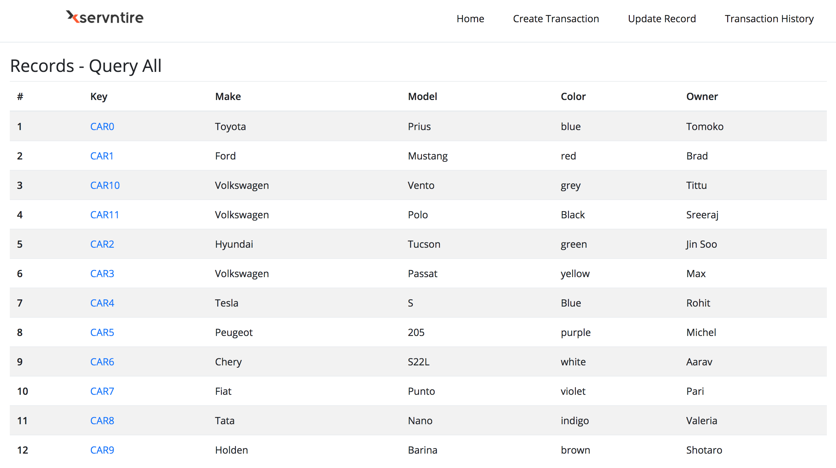View the CAR4 Tesla record

102,303
